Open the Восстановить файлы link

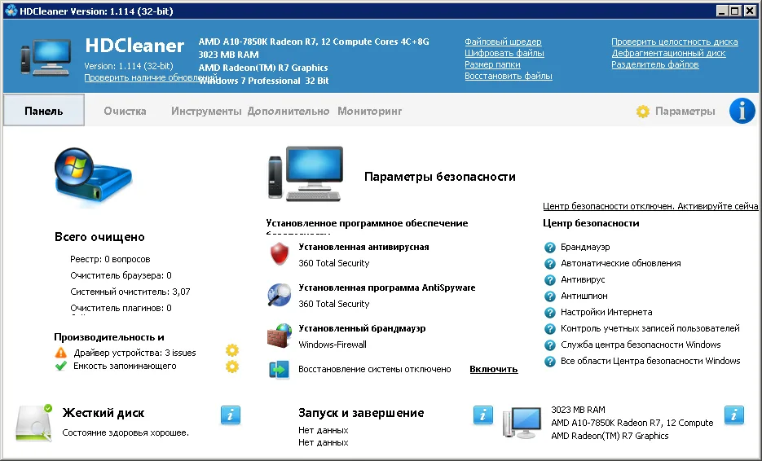pos(509,76)
